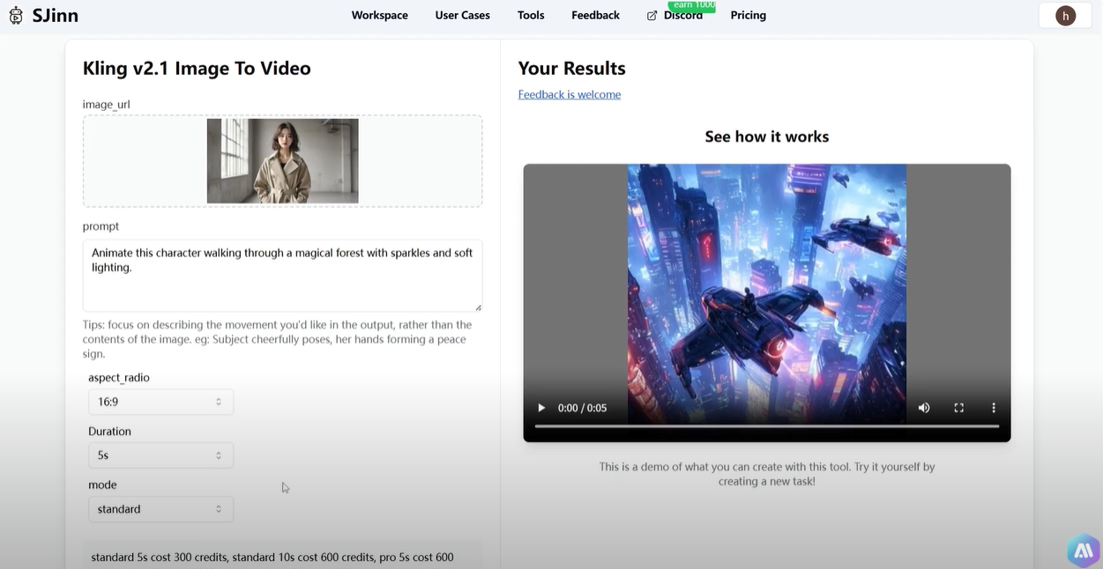Open the user profile avatar 'h'

pyautogui.click(x=1065, y=15)
